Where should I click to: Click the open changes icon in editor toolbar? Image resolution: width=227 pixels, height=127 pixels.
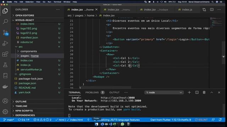[204, 10]
